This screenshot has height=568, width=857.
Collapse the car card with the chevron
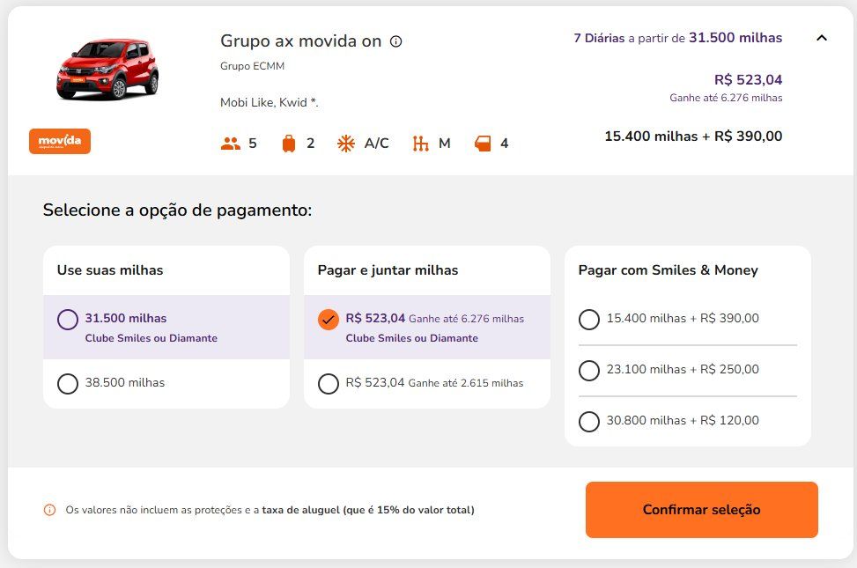click(x=822, y=38)
